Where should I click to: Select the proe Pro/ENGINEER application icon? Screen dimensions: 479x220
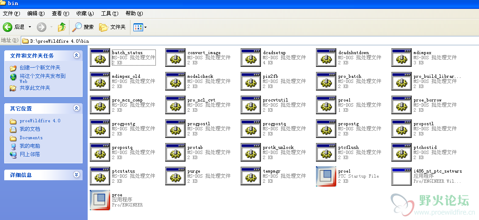[x=100, y=200]
